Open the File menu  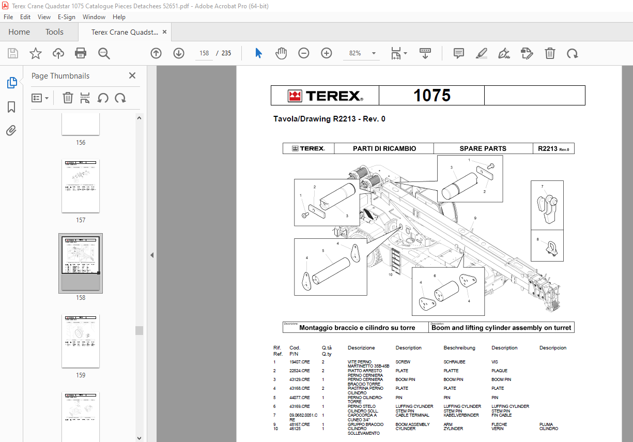[8, 17]
